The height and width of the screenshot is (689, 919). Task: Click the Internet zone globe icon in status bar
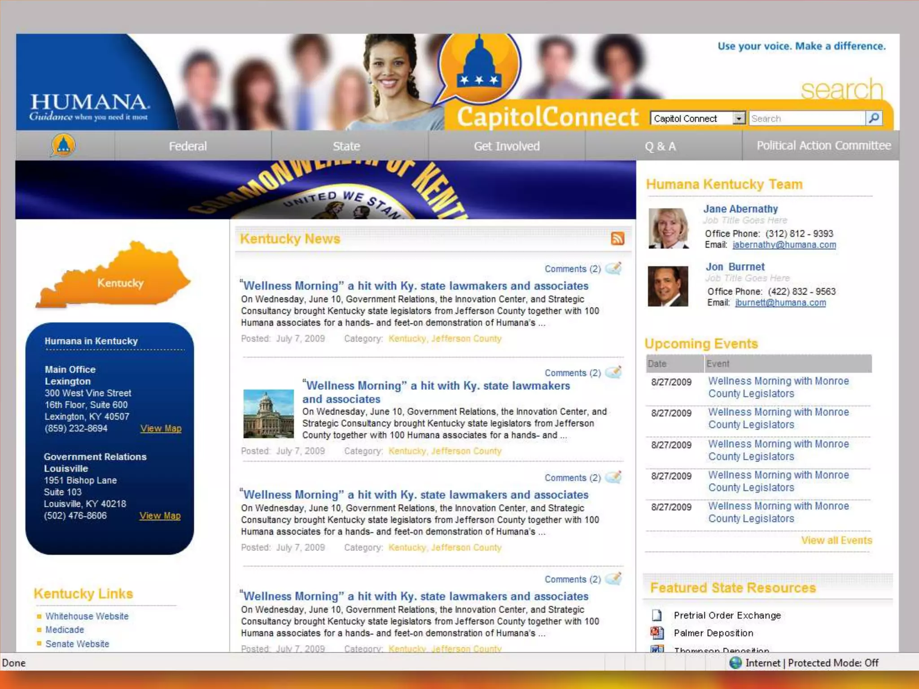[x=735, y=663]
